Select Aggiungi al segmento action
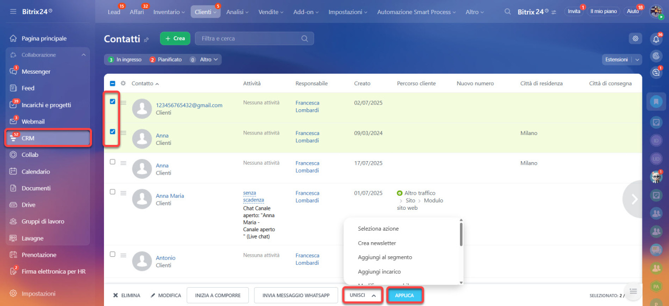This screenshot has height=306, width=669. [x=385, y=257]
